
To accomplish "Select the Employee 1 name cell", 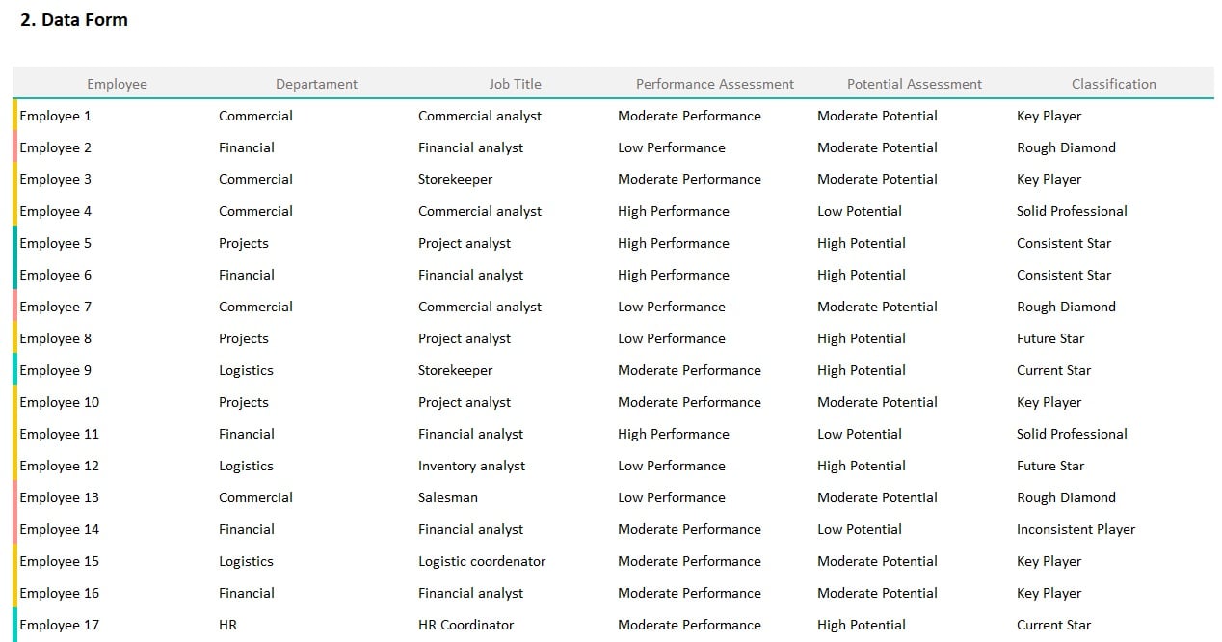I will click(x=56, y=116).
